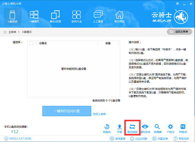Close the 云骑士装机大师 window
This screenshot has height=142, width=195.
pyautogui.click(x=191, y=4)
